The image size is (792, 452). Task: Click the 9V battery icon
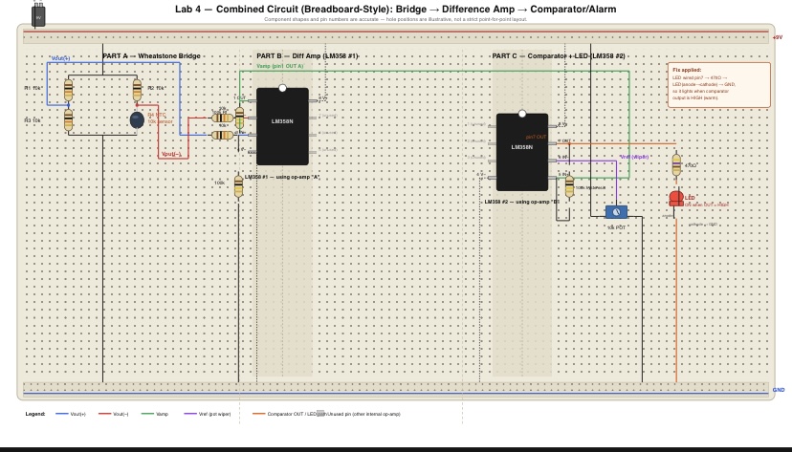coord(38,14)
